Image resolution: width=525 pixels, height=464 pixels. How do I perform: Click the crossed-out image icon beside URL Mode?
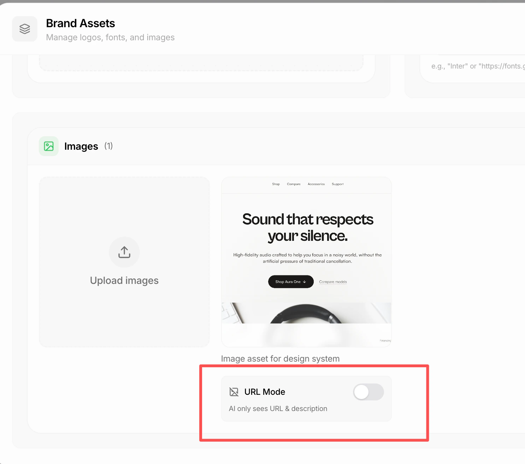(x=234, y=392)
